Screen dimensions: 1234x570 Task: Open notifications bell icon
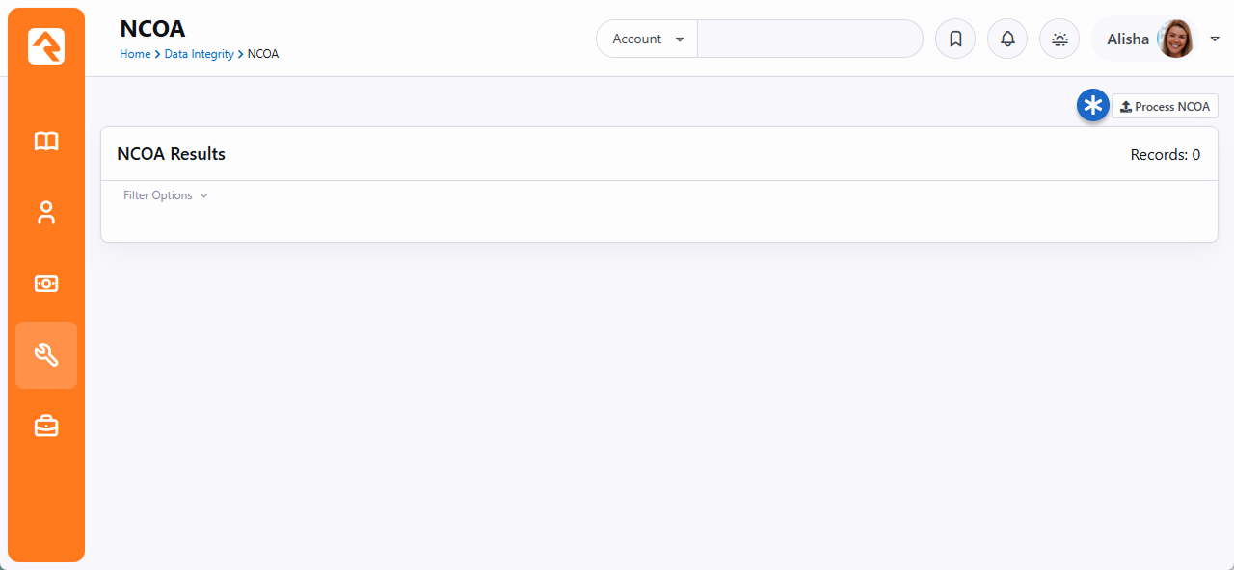click(1007, 39)
